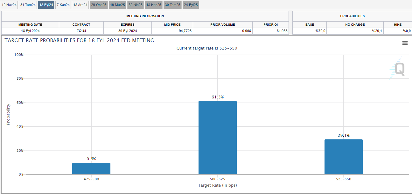Screen dimensions: 412x194
Task: Open the chart context menu hamburger icon
Action: 405,43
